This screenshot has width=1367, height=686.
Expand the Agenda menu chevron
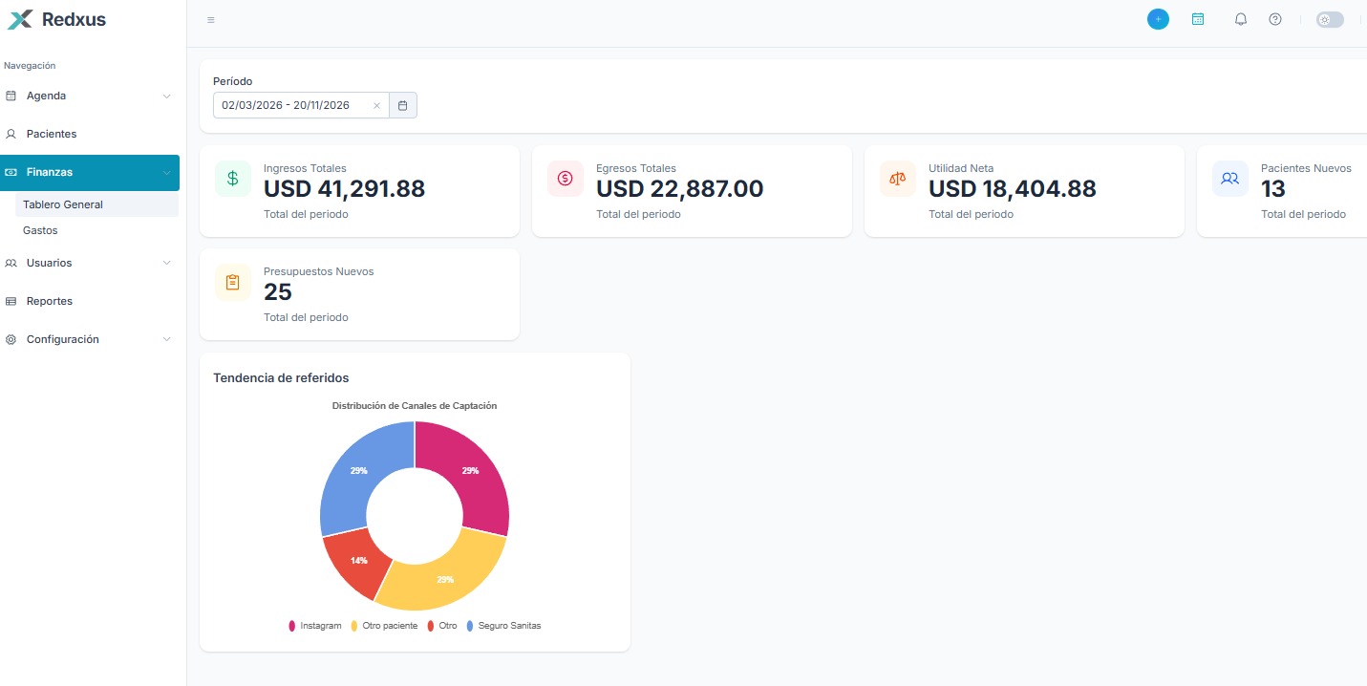tap(166, 96)
